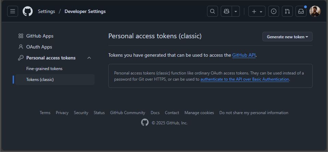The height and width of the screenshot is (152, 328).
Task: Open the search magnifier icon
Action: 213,11
